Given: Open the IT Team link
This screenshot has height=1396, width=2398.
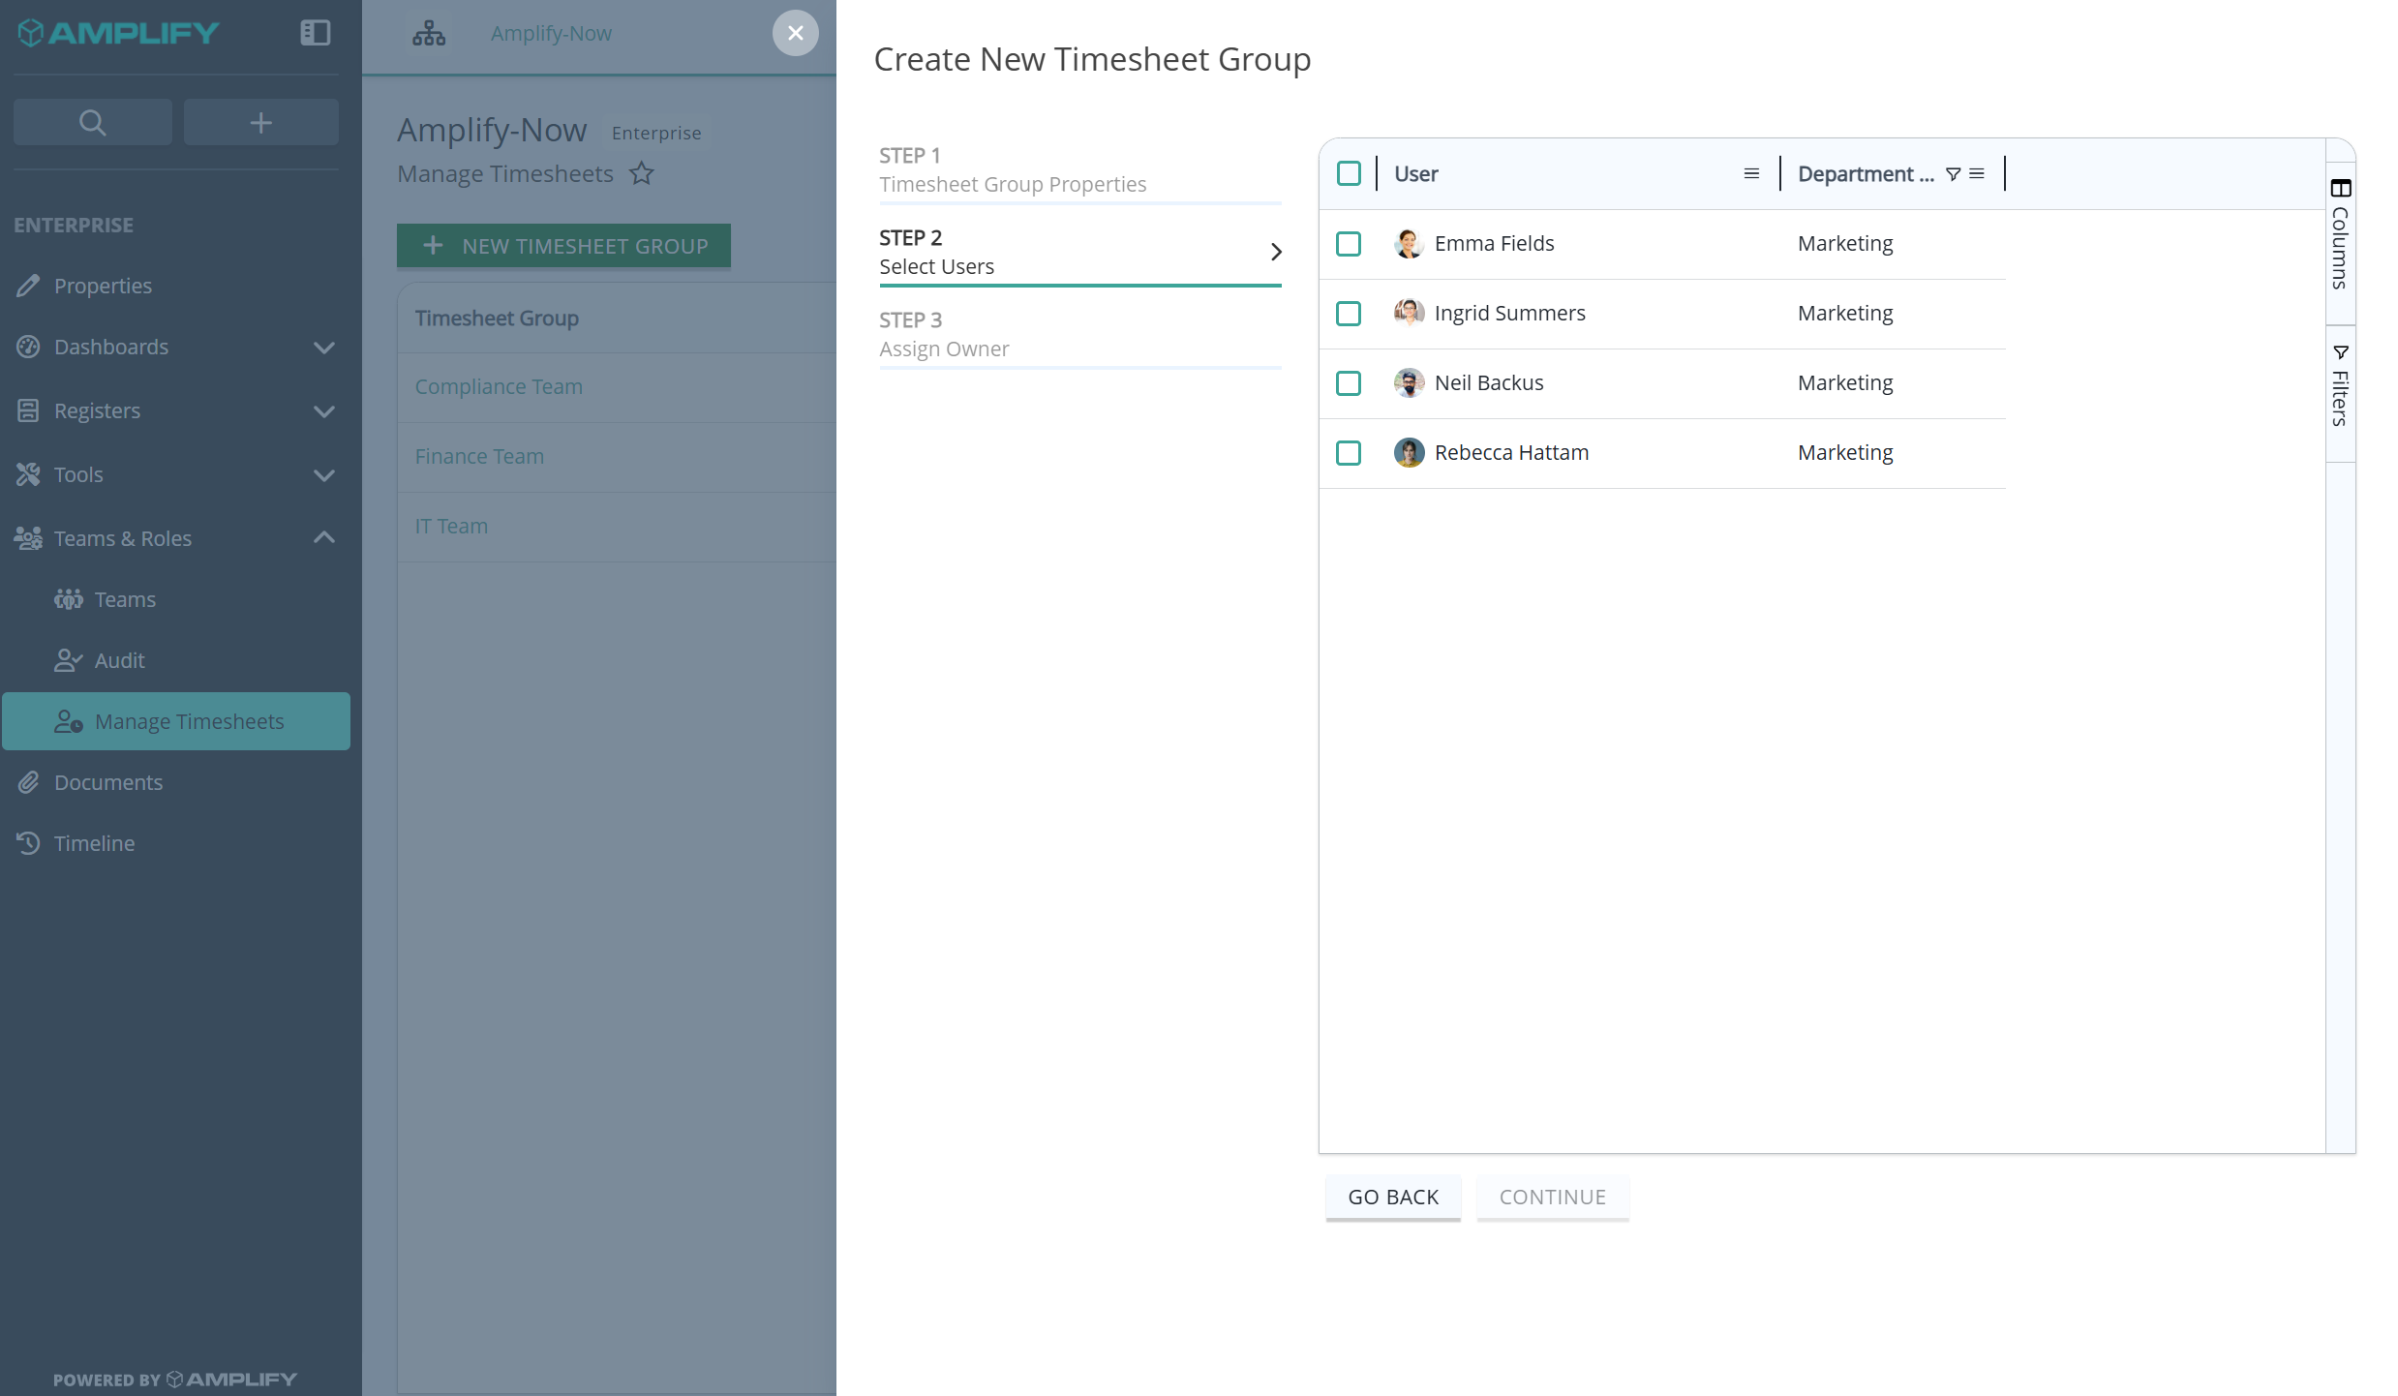Looking at the screenshot, I should [x=451, y=526].
